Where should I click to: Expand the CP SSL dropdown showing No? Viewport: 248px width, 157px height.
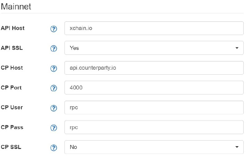coord(154,147)
